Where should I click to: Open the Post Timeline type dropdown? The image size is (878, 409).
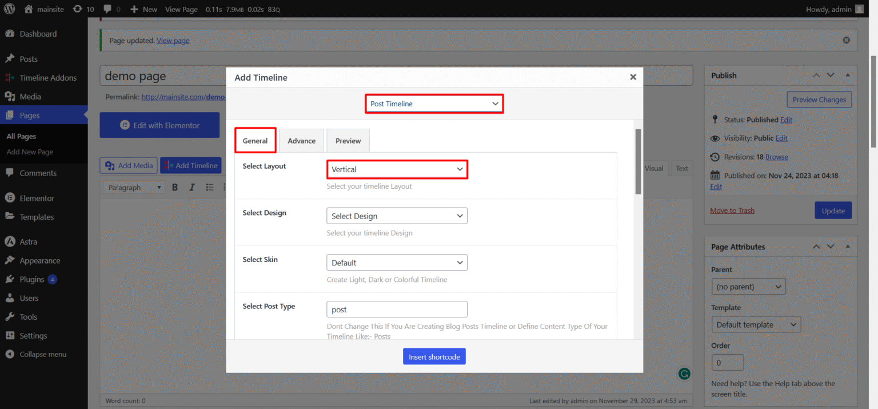coord(434,104)
